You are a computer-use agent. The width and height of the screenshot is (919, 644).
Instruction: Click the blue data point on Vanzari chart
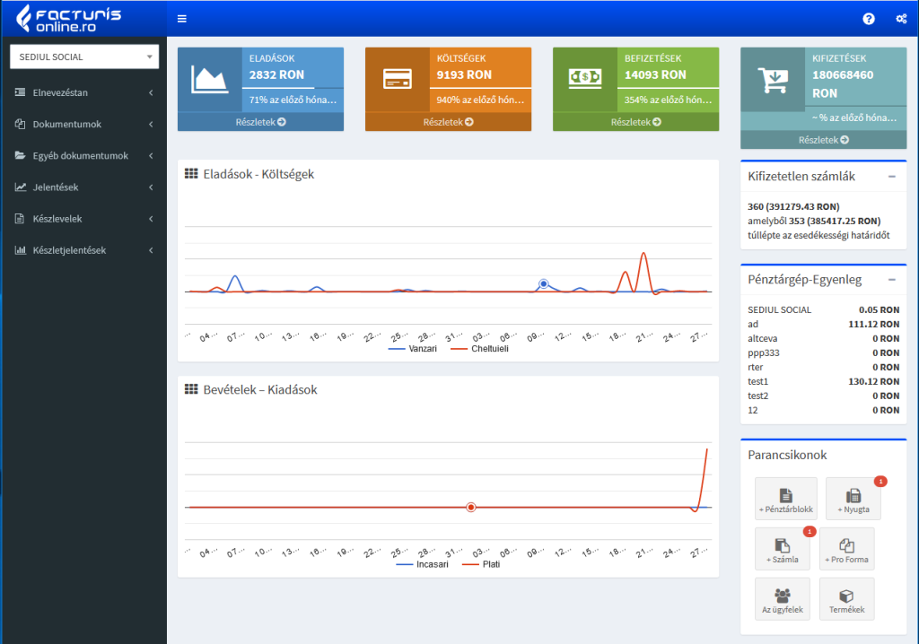click(544, 283)
